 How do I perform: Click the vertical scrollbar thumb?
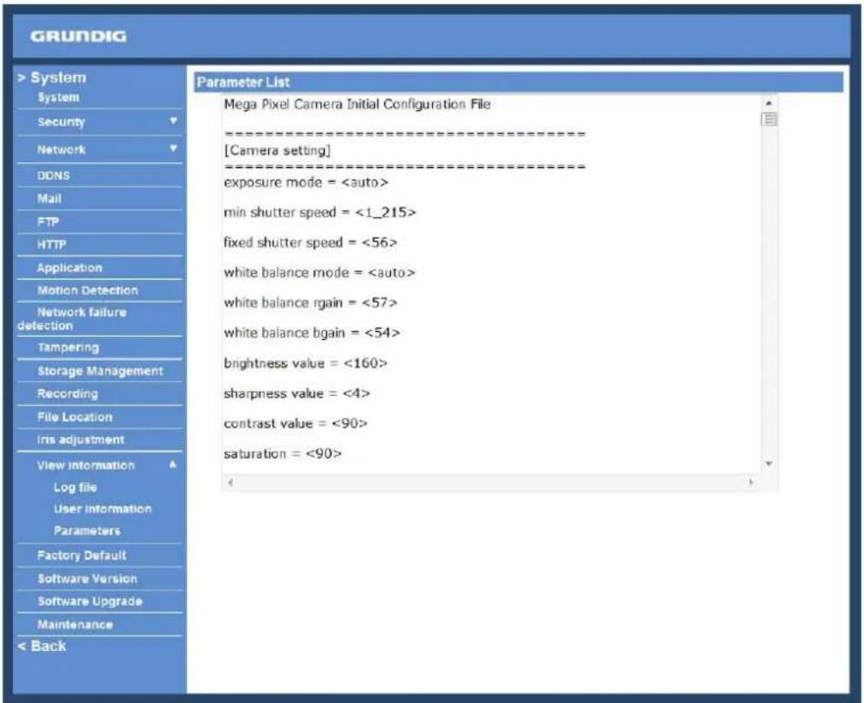click(x=768, y=119)
